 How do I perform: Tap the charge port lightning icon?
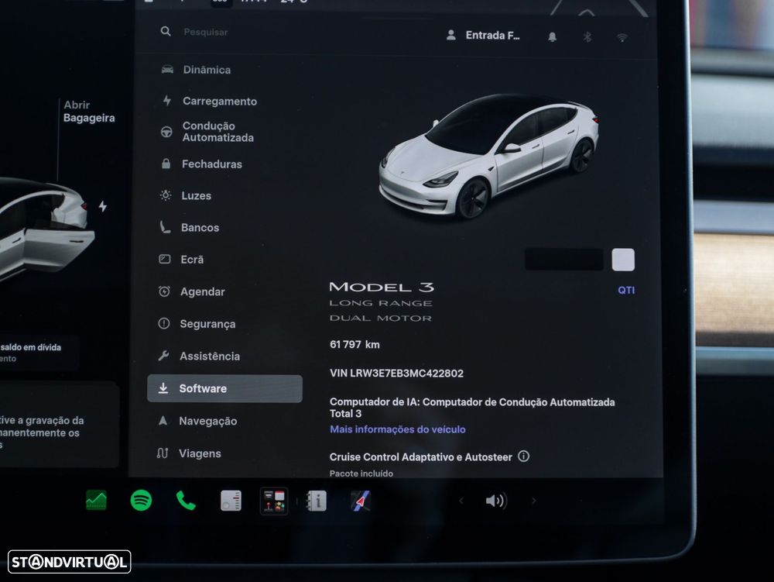[103, 206]
